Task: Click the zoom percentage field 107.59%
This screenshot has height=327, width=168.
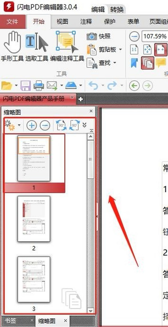Action: (155, 36)
